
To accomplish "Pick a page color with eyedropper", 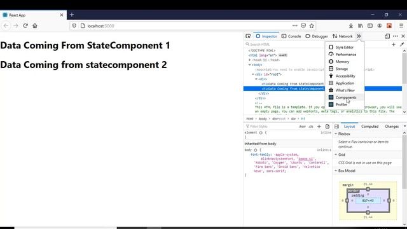I will click(x=402, y=45).
